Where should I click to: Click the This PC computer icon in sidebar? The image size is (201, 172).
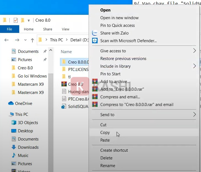click(11, 114)
